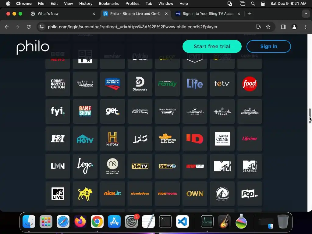Open the History channel tile

coord(113,139)
